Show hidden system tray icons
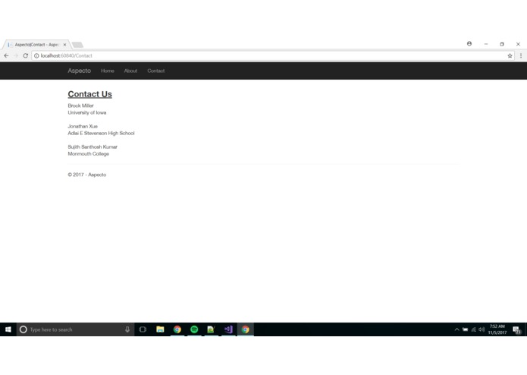527x375 pixels. click(456, 329)
